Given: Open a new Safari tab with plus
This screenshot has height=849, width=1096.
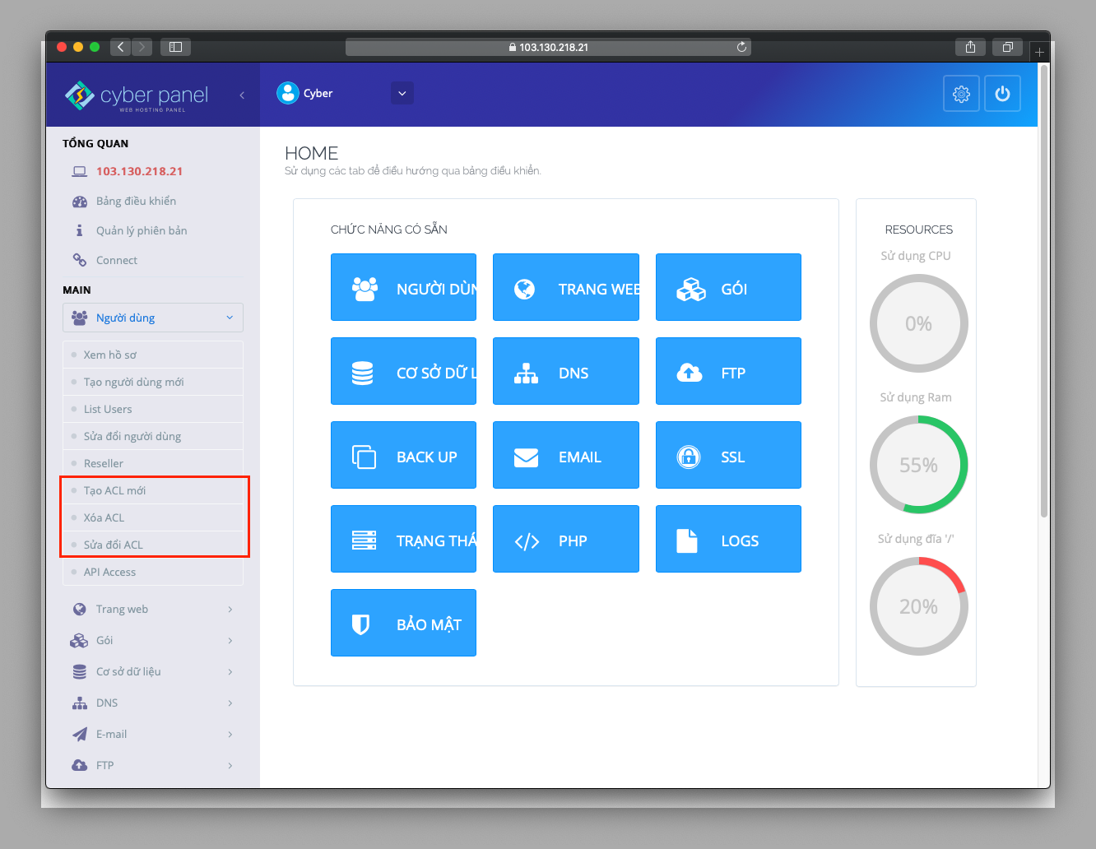Looking at the screenshot, I should (1040, 52).
